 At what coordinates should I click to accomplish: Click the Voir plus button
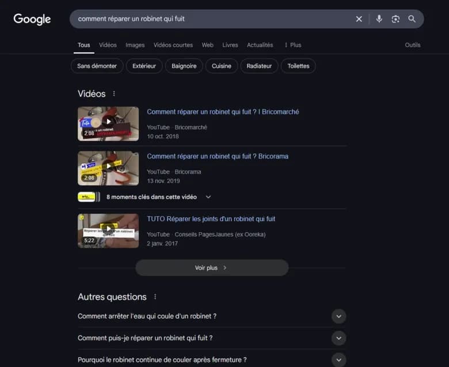tap(212, 267)
